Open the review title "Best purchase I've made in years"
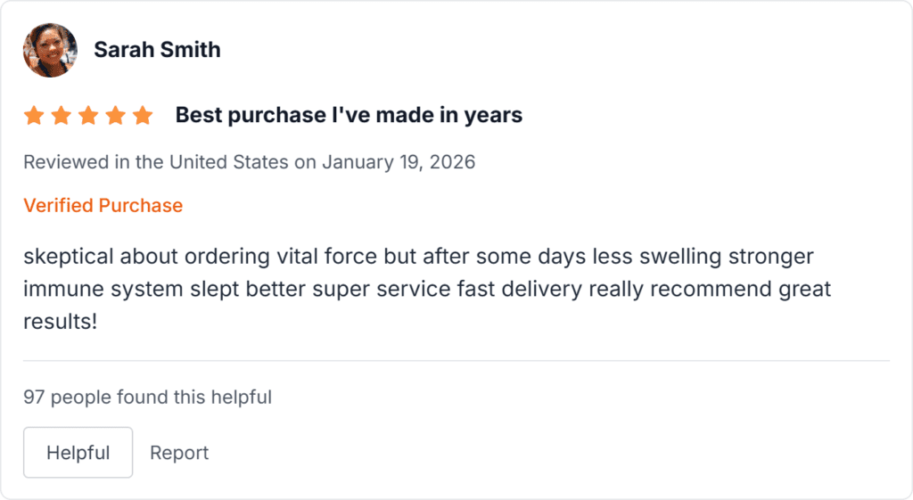Screen dimensions: 913x500 tap(349, 116)
